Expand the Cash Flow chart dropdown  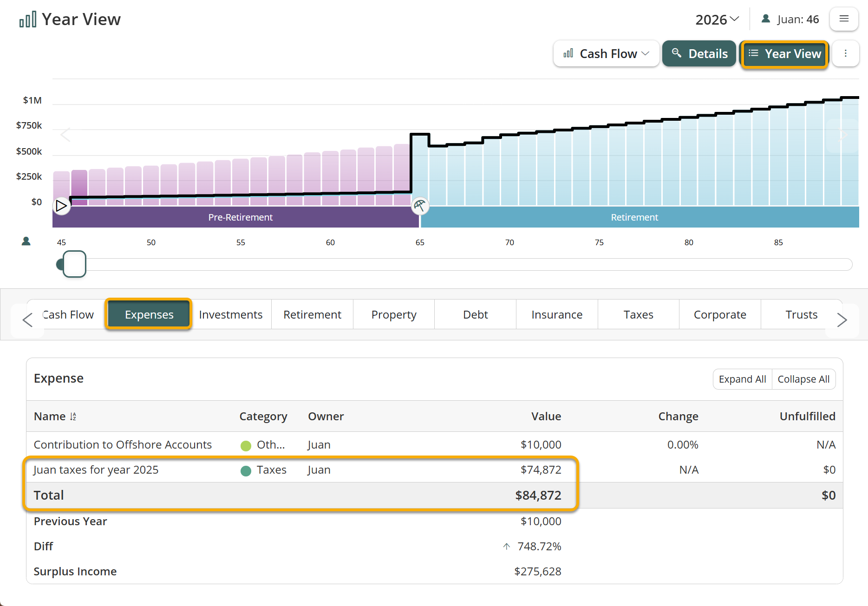(x=606, y=54)
